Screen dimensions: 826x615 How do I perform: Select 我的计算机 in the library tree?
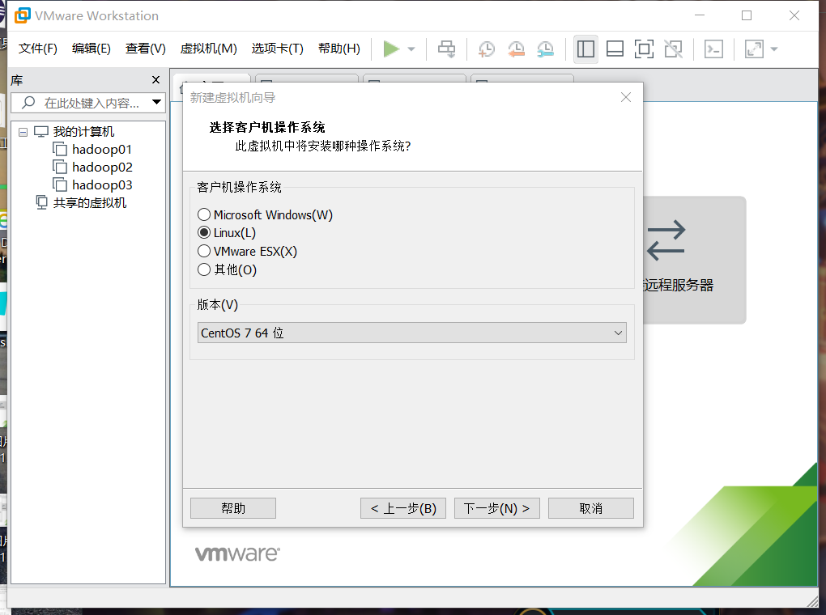83,132
